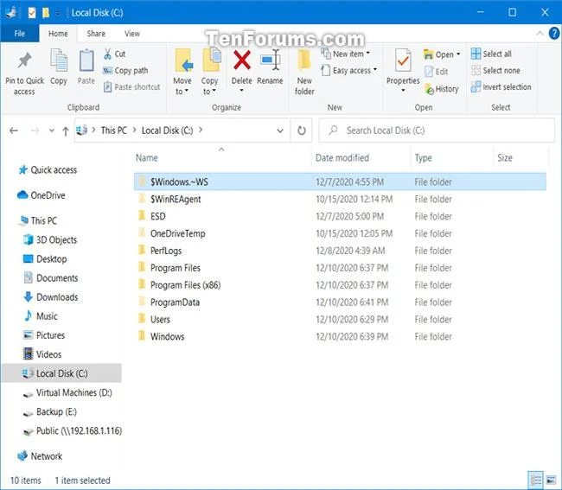Select the $WinREAgent folder
Screen dimensions: 562x490
click(340, 199)
